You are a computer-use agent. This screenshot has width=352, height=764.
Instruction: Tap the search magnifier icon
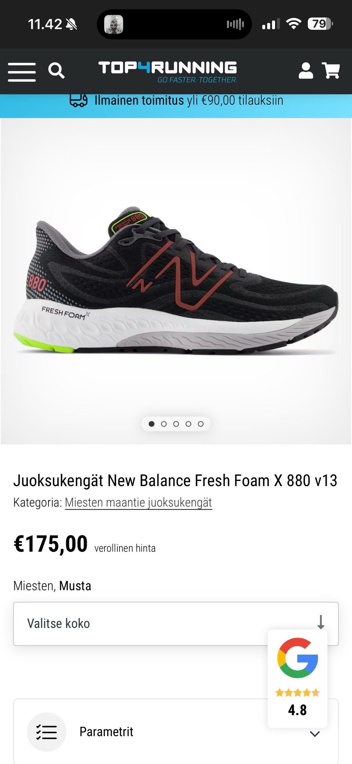[56, 70]
